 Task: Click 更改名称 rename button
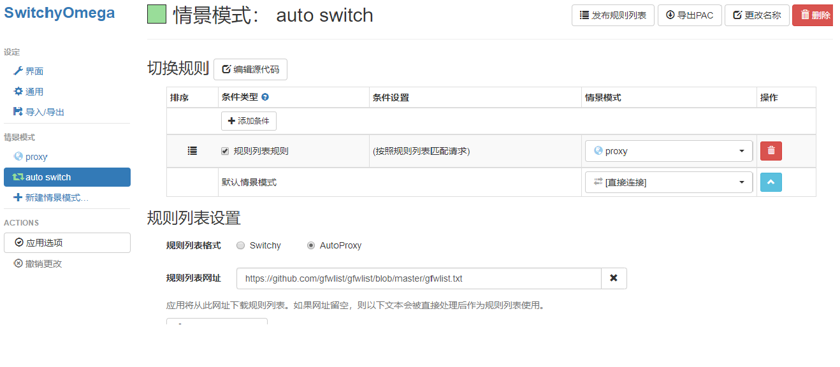(757, 15)
